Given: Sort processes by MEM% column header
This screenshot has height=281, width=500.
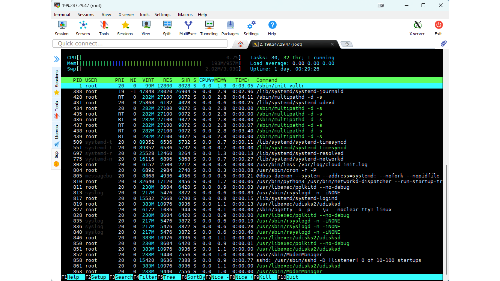Looking at the screenshot, I should (x=220, y=80).
